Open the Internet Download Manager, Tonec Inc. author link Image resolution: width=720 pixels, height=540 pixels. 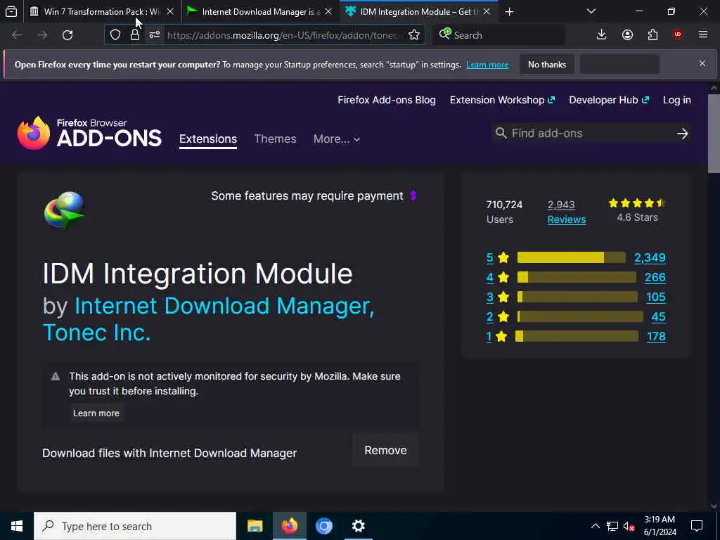tap(208, 319)
